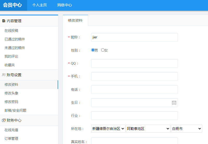Switch to the 修改资料 tab
Screen dimensions: 208x144
click(75, 20)
